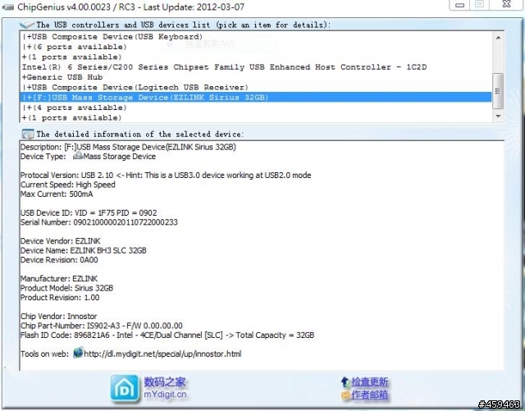The width and height of the screenshot is (525, 411).
Task: Click device list scrollbar up arrow
Action: [498, 38]
